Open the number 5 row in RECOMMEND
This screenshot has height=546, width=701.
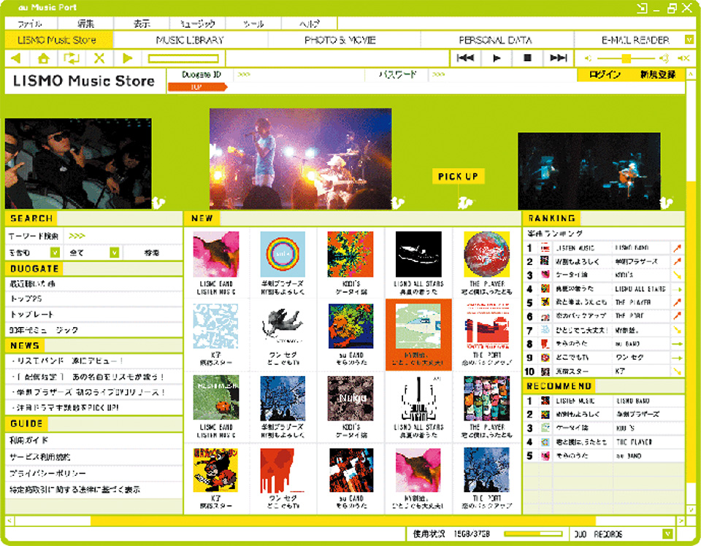tap(604, 455)
